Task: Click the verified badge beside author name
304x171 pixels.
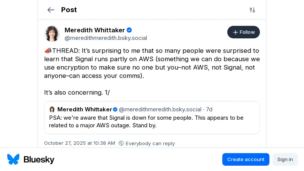Action: (x=129, y=30)
